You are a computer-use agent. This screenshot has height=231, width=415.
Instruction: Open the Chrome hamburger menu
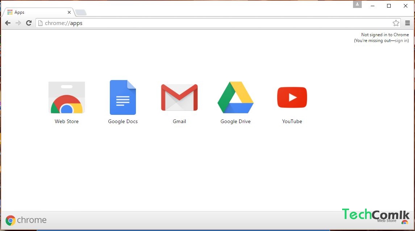[x=408, y=23]
